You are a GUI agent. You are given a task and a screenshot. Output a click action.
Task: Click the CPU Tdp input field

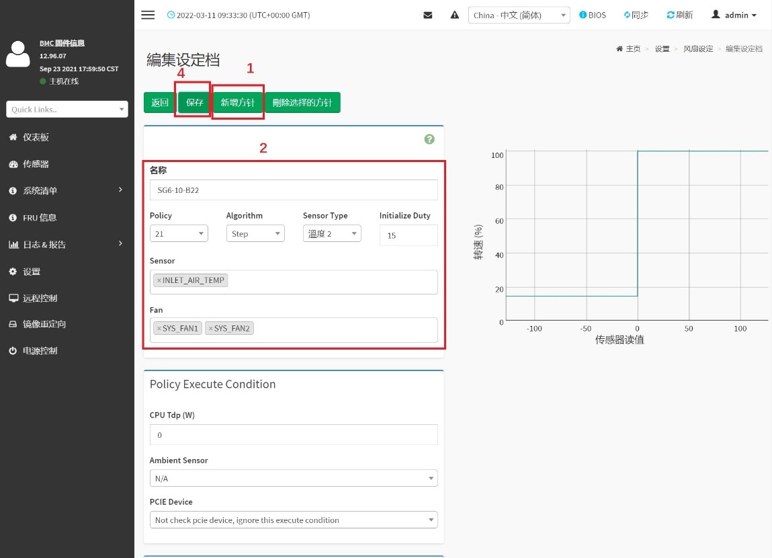(x=294, y=435)
